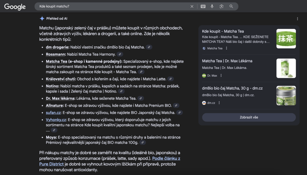Open the on-screen keyboard input tool
This screenshot has width=307, height=175.
point(203,6)
